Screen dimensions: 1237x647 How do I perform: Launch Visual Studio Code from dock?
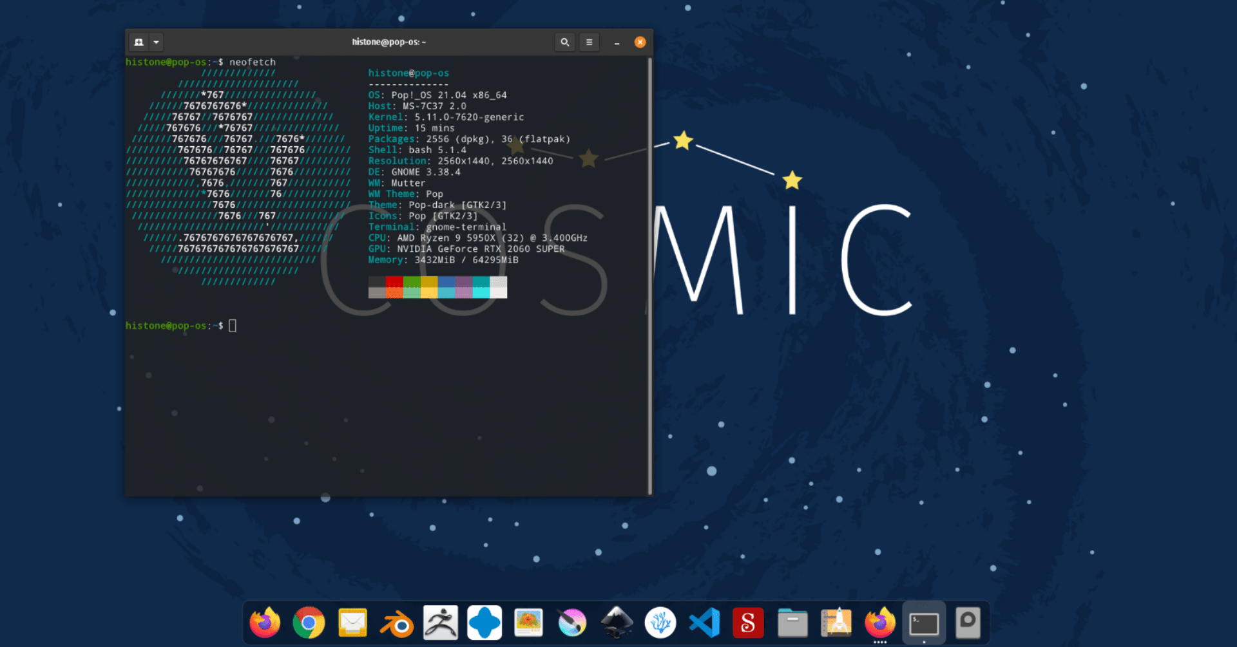704,623
